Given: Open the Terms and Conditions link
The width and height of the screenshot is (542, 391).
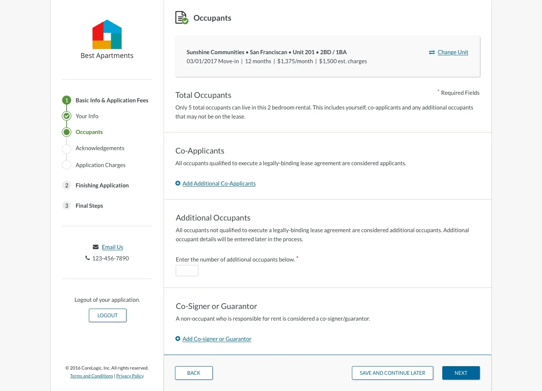Looking at the screenshot, I should tap(91, 376).
